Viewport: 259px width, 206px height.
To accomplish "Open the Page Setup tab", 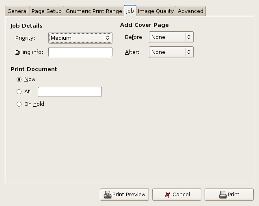I will 47,11.
